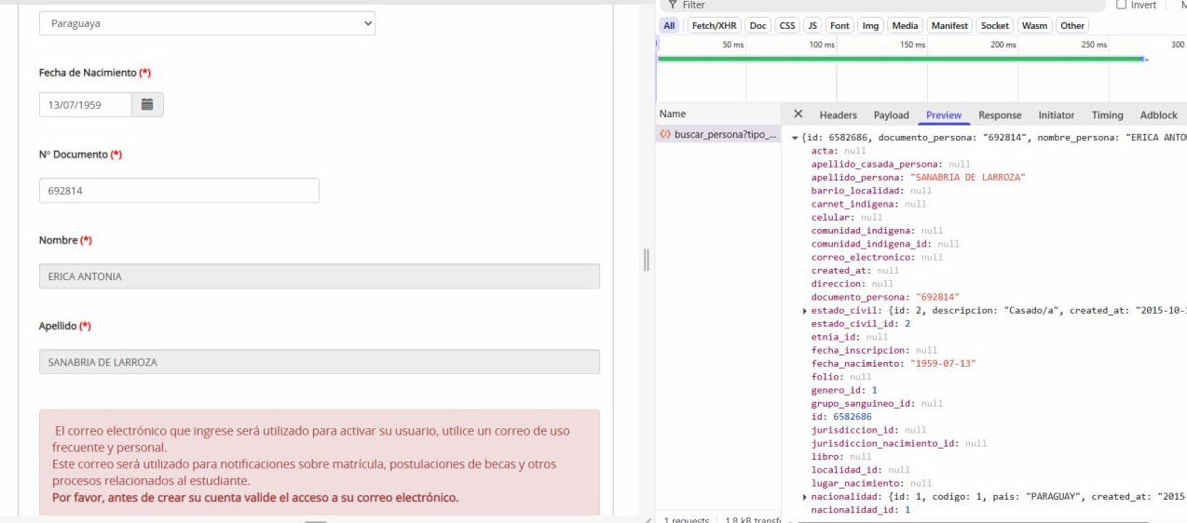1187x523 pixels.
Task: Click the genero_id: 1 row
Action: pos(843,391)
